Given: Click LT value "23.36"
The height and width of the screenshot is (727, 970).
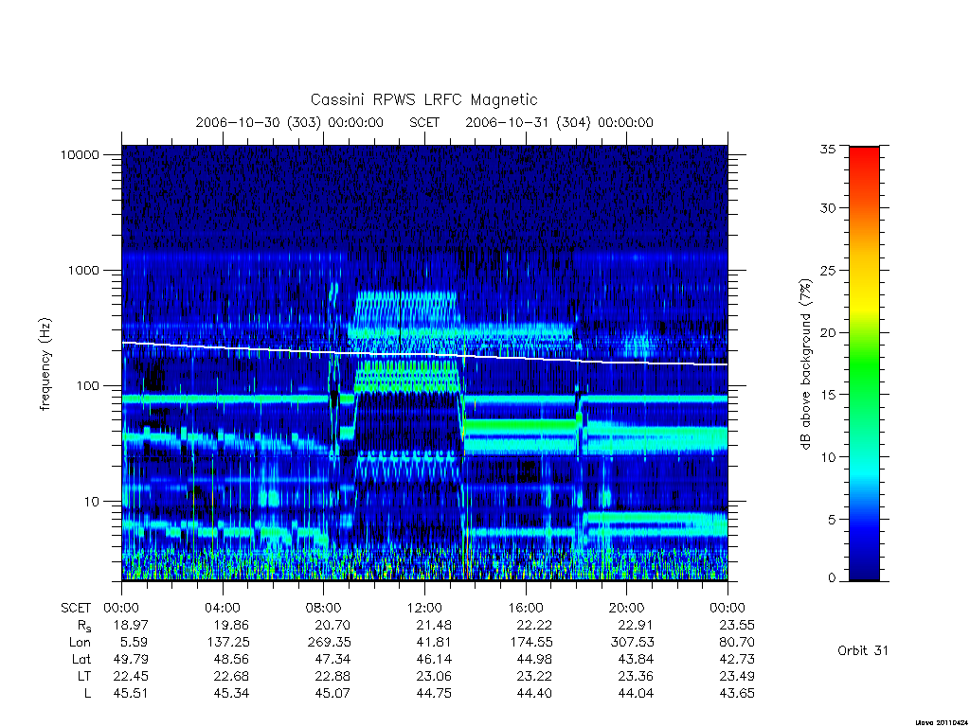Looking at the screenshot, I should click(x=636, y=676).
